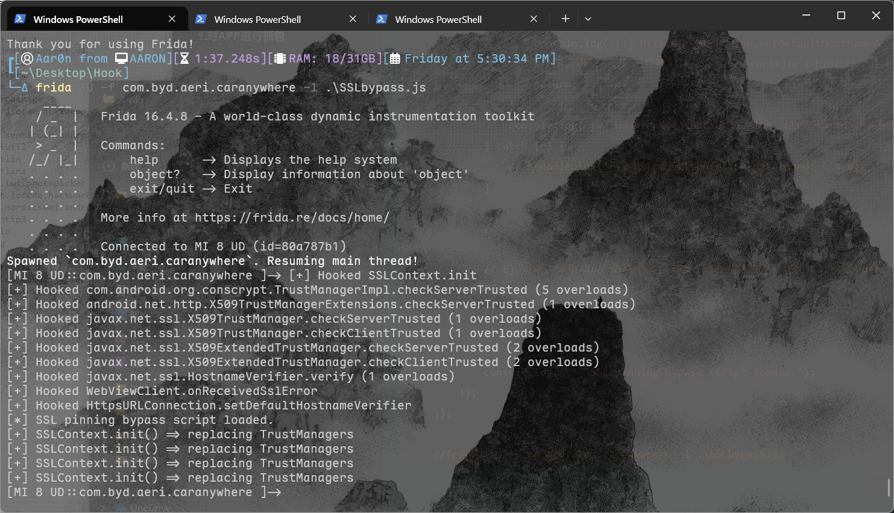Click the X509TrustManagerExtensions.checkServerTrusted line
Viewport: 894px width, 513px height.
click(x=321, y=304)
